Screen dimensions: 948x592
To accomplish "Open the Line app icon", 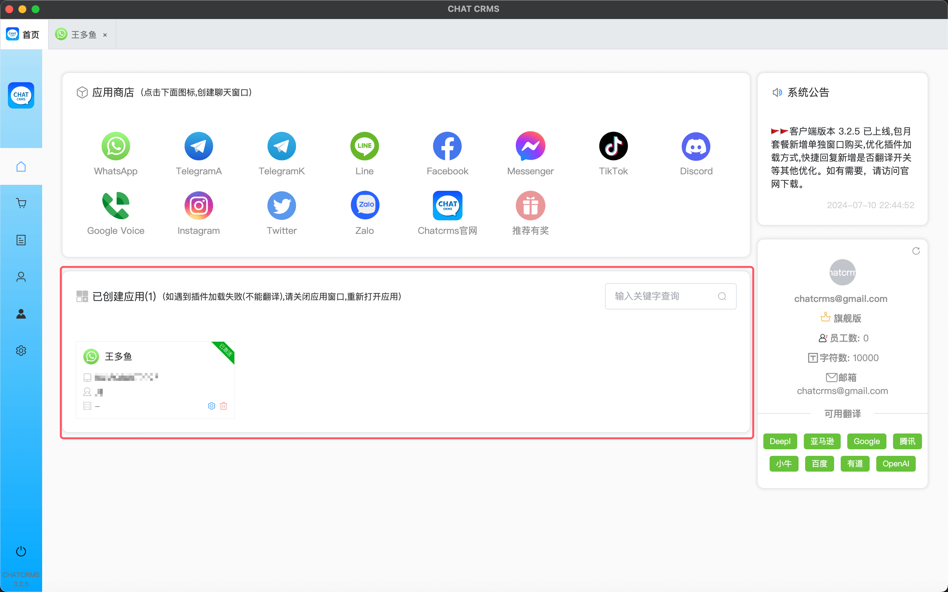I will point(364,146).
